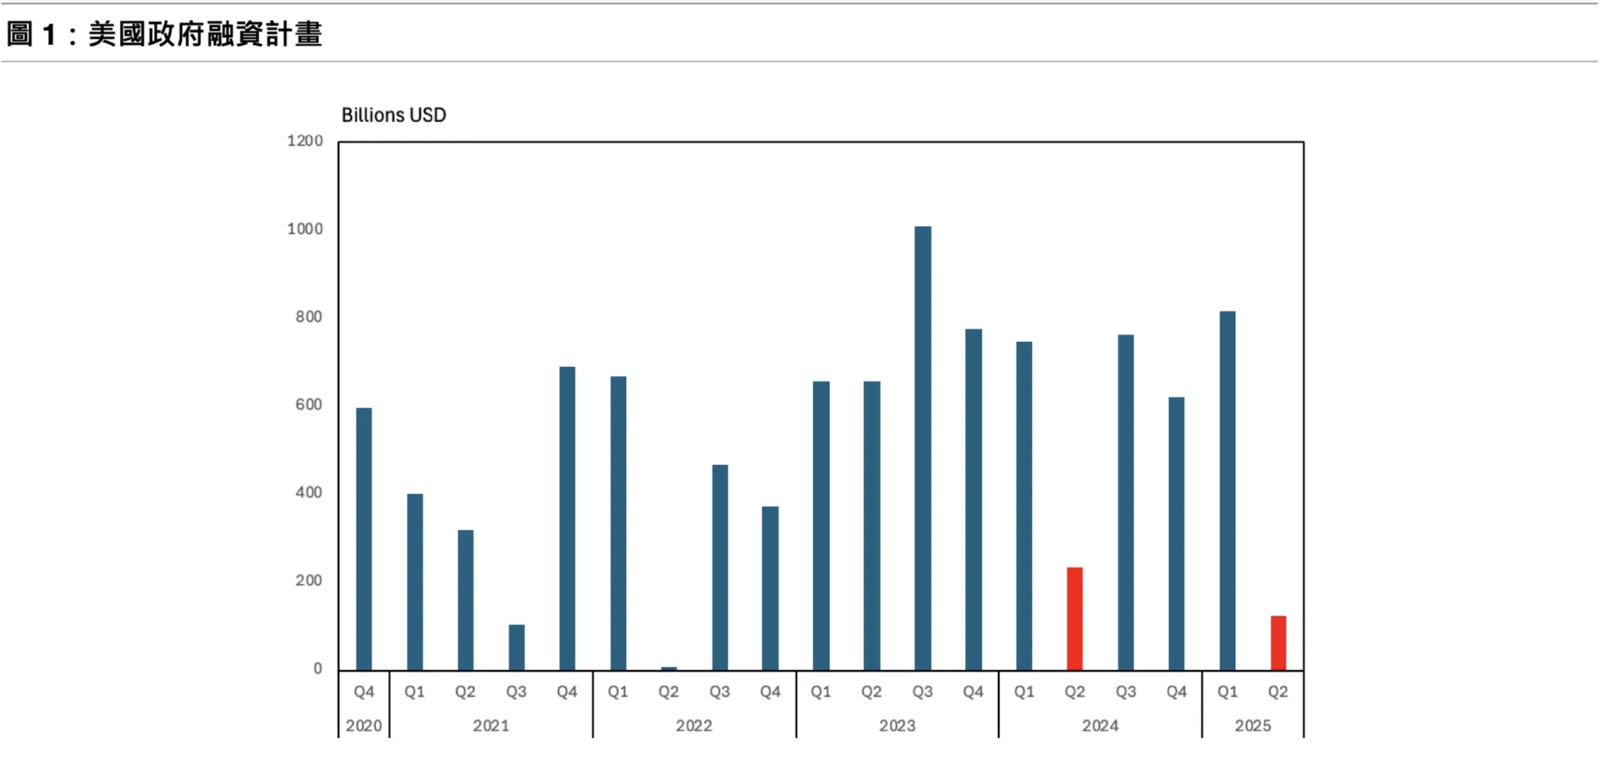Click the 2024 year label
1600x763 pixels.
(1100, 725)
